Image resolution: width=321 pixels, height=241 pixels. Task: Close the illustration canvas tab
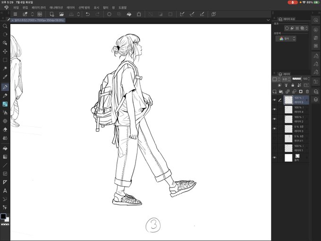(x=12, y=20)
